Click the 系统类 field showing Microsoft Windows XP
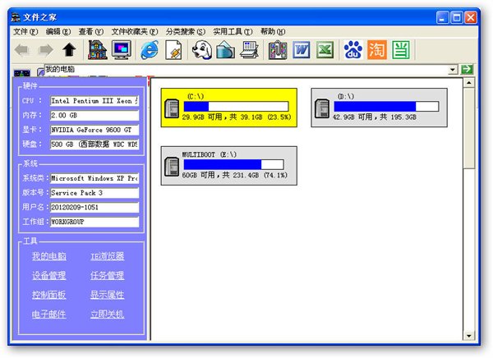Viewport: 493px width, 358px height. point(94,178)
